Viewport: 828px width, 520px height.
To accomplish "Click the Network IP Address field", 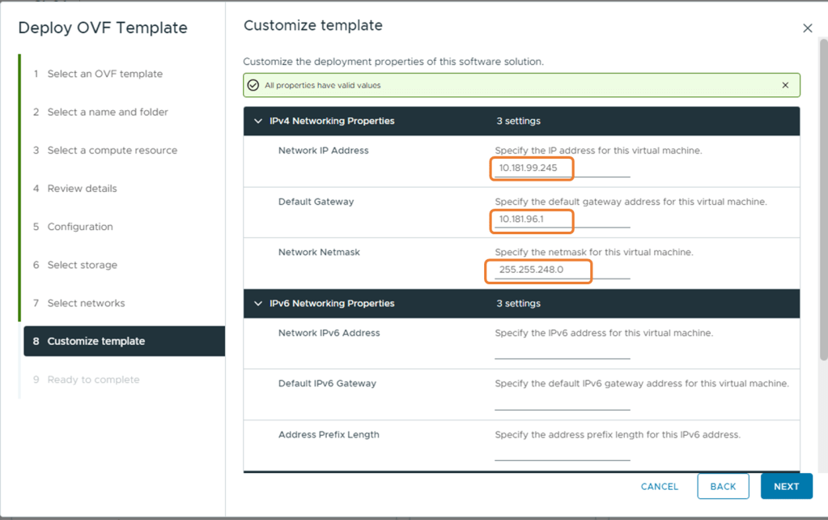I will click(562, 168).
